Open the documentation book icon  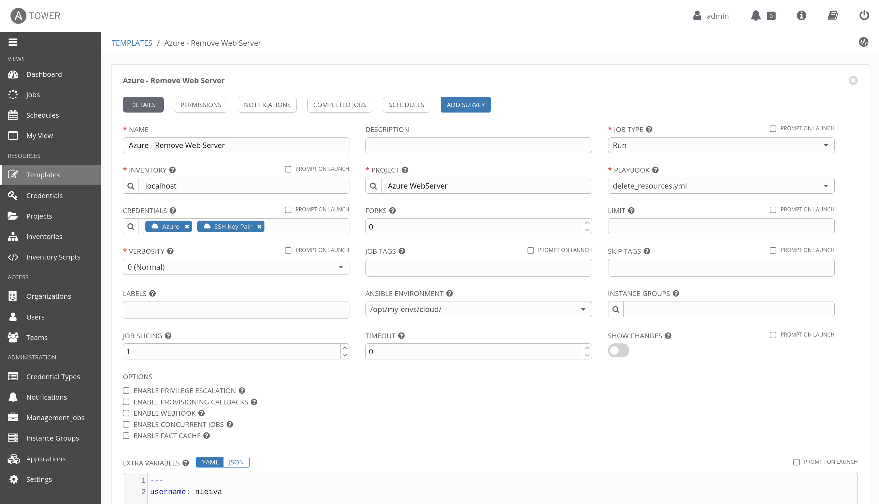(833, 16)
